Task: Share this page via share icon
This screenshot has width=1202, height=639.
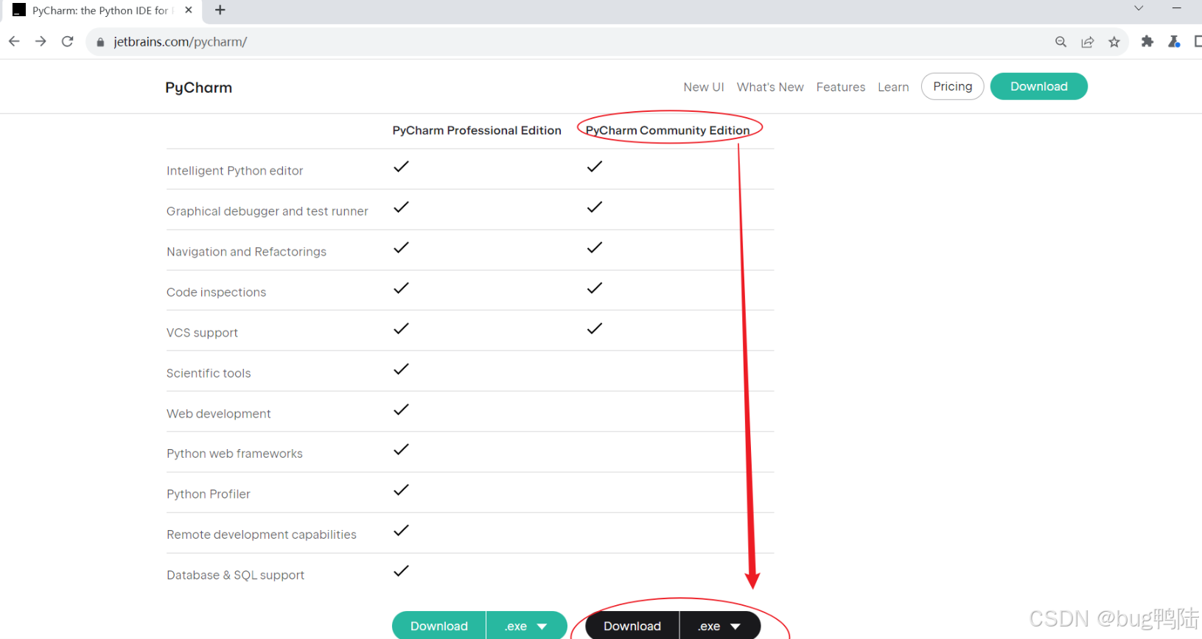Action: 1087,42
